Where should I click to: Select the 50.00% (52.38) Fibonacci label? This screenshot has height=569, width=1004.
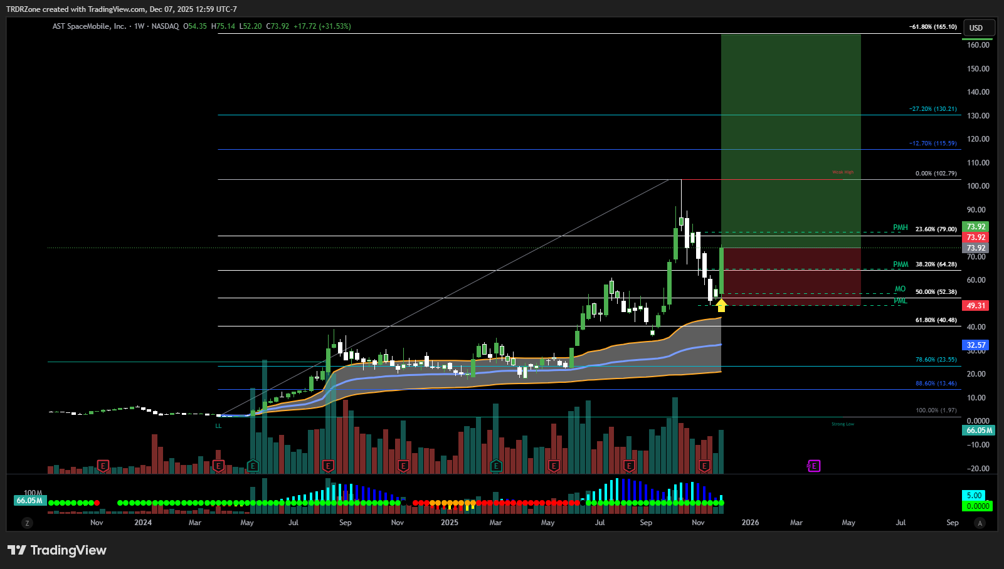coord(936,292)
